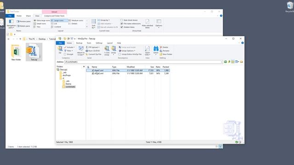The height and width of the screenshot is (165, 294).
Task: Click Hide selected items in File Explorer
Action: pyautogui.click(x=147, y=24)
